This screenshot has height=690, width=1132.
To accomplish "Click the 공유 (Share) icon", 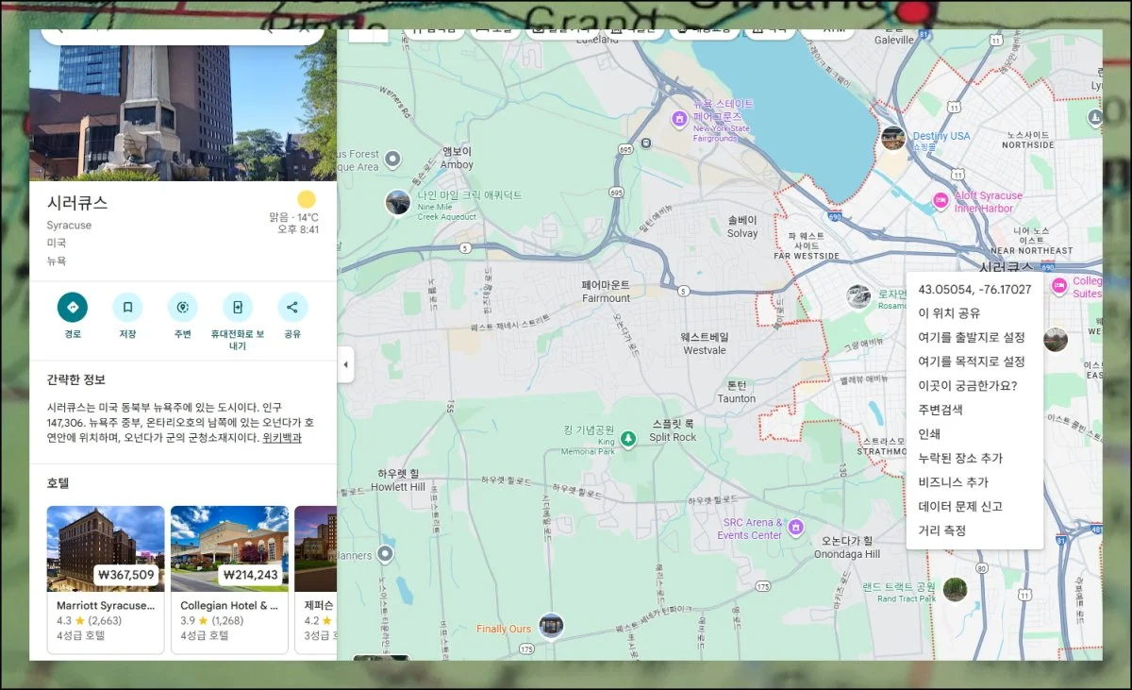I will click(292, 308).
